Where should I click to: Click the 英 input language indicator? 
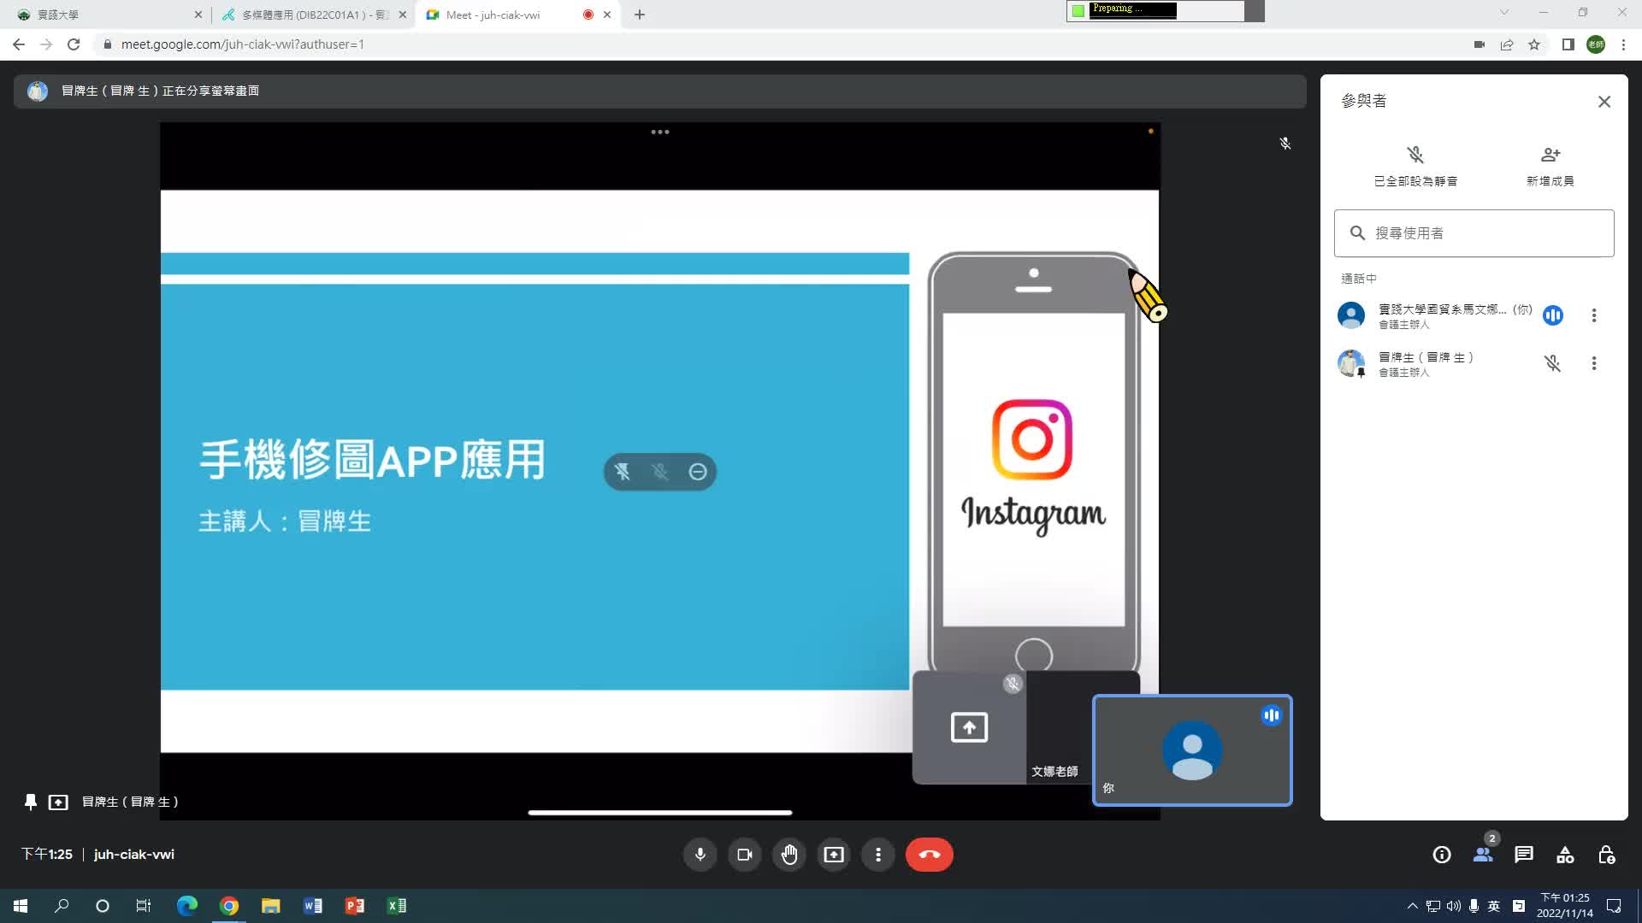pos(1493,906)
